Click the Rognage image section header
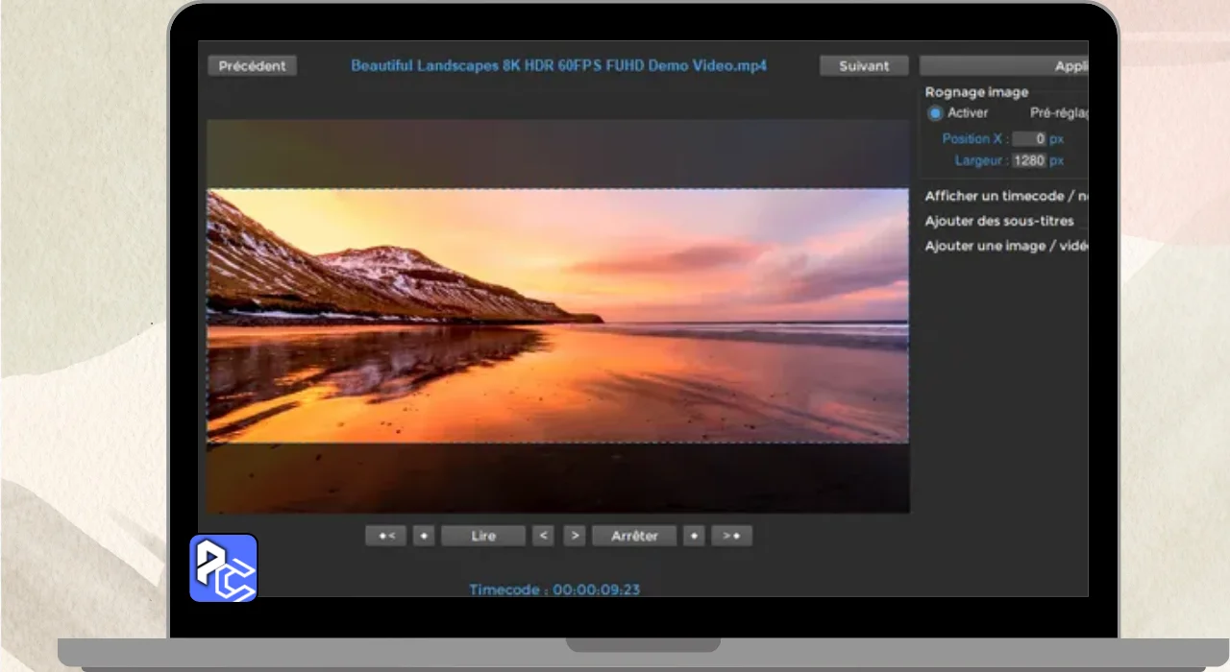Image resolution: width=1230 pixels, height=672 pixels. [x=976, y=92]
